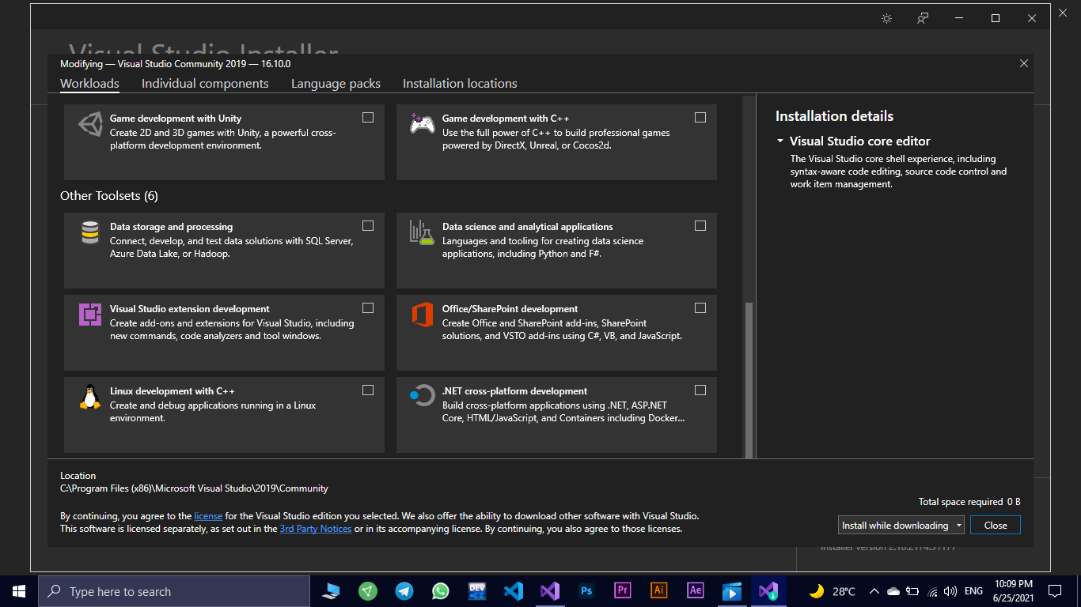Open the Individual components tab

(x=205, y=84)
